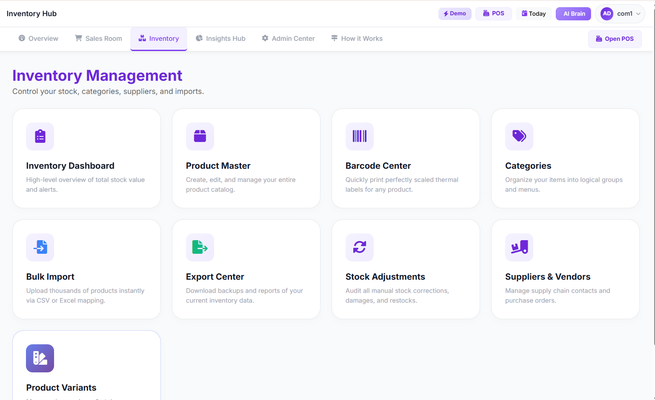Switch to the Overview tab
The image size is (655, 400).
pos(38,39)
